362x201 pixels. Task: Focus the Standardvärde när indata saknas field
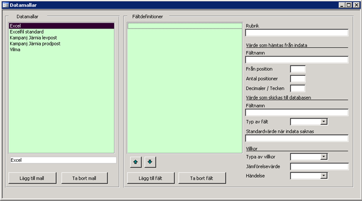[x=297, y=138]
